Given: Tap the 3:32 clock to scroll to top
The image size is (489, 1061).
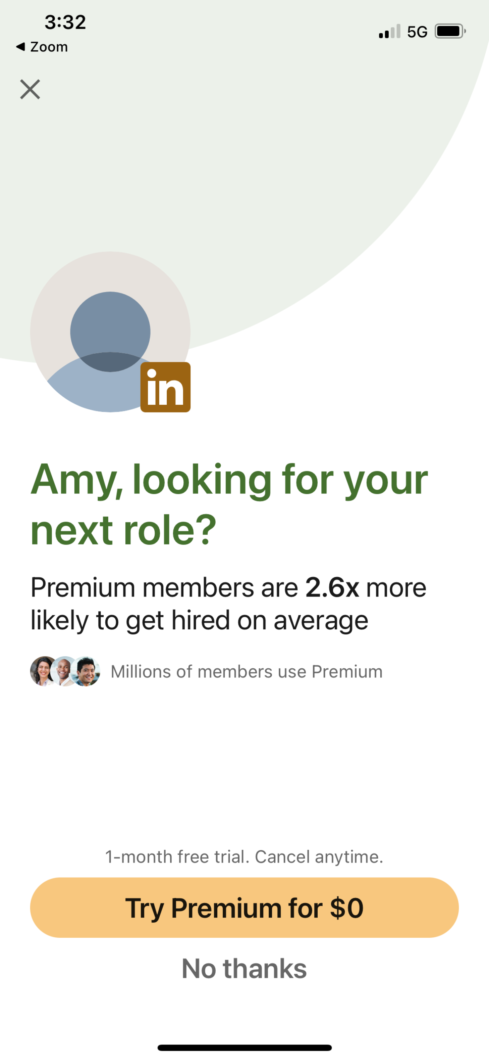Looking at the screenshot, I should 64,22.
